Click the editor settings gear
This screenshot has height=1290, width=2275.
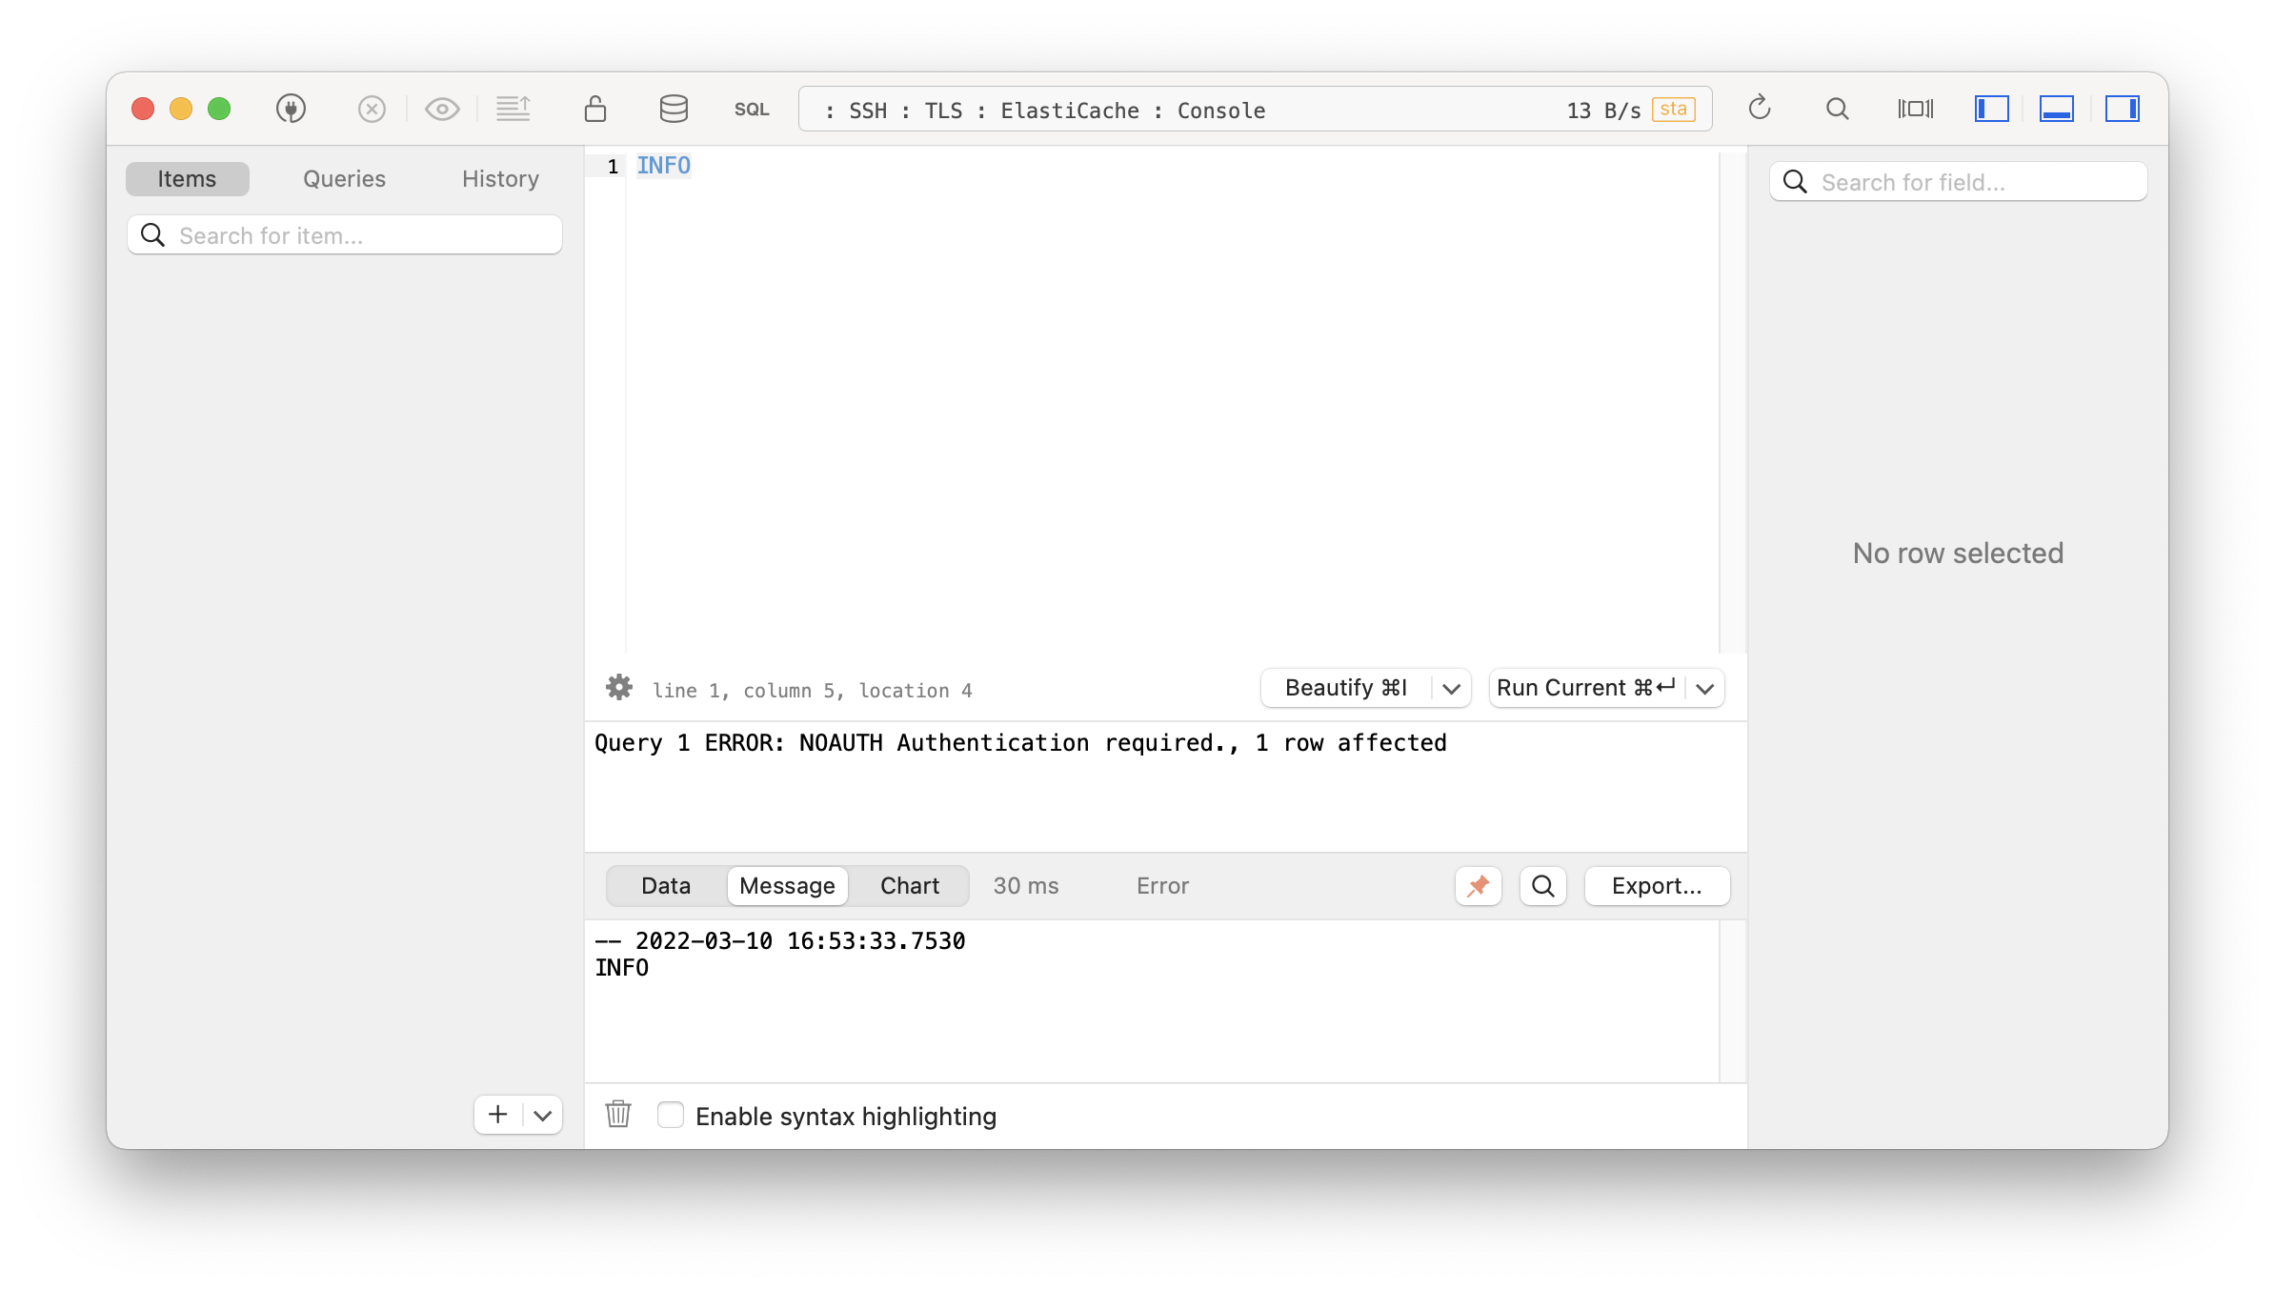(x=618, y=688)
